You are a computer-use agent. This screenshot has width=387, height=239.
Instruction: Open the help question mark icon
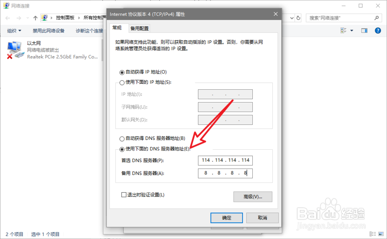click(x=378, y=31)
